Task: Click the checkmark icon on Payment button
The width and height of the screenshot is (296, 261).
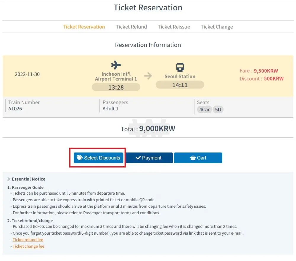Action: pos(138,158)
